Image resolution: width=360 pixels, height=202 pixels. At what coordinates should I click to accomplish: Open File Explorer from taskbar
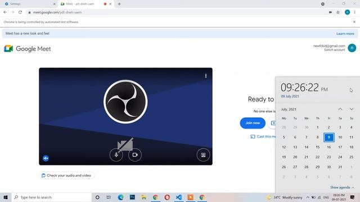[144, 197]
